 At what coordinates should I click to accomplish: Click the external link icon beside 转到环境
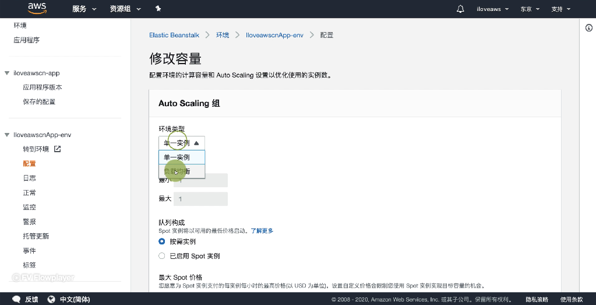pos(58,149)
